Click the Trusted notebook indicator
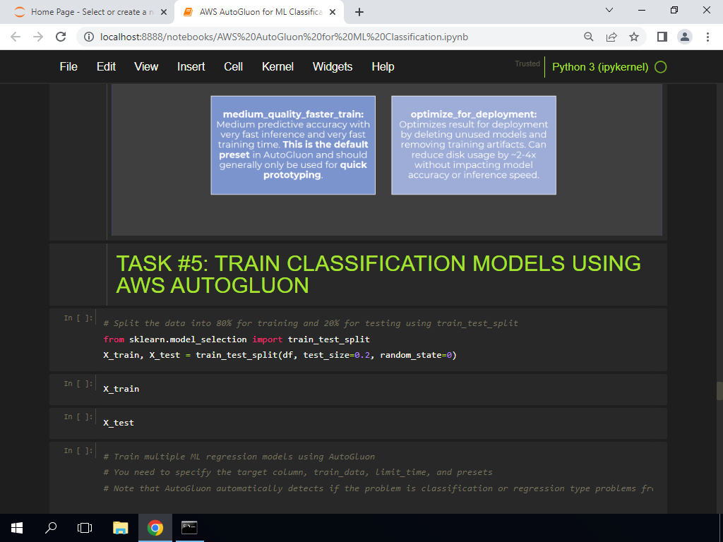The height and width of the screenshot is (542, 723). 527,64
